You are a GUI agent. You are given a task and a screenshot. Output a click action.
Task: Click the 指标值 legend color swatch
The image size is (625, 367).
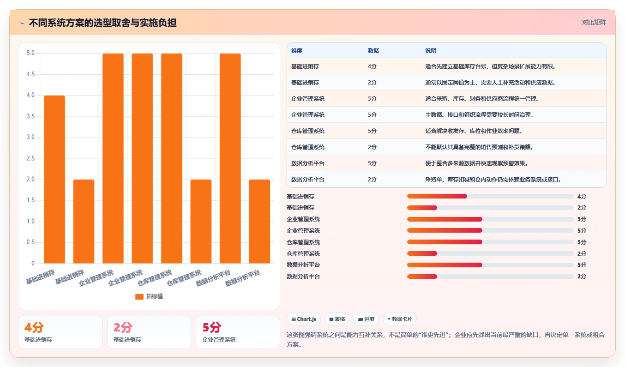(x=139, y=297)
